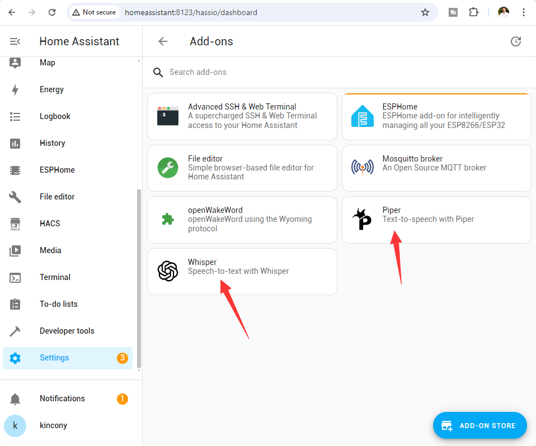Click the openWakeWord puzzle piece icon

pyautogui.click(x=167, y=219)
